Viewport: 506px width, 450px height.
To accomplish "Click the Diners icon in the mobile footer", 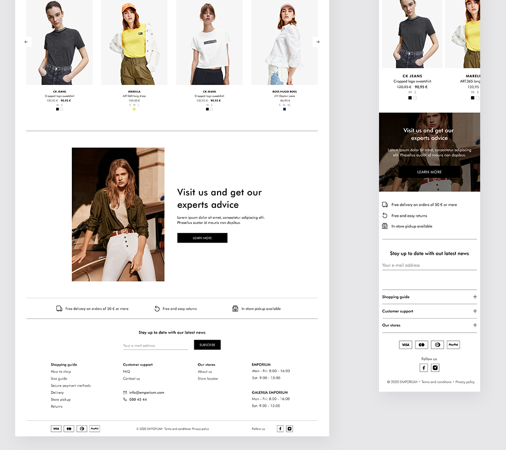I will (x=438, y=345).
